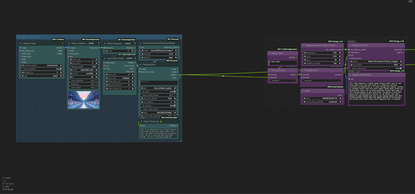The height and width of the screenshot is (194, 415).
Task: Enable pingpong in Video Combine
Action: pyautogui.click(x=84, y=84)
